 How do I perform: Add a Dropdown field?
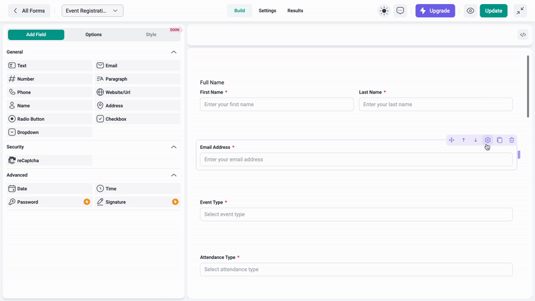point(49,132)
